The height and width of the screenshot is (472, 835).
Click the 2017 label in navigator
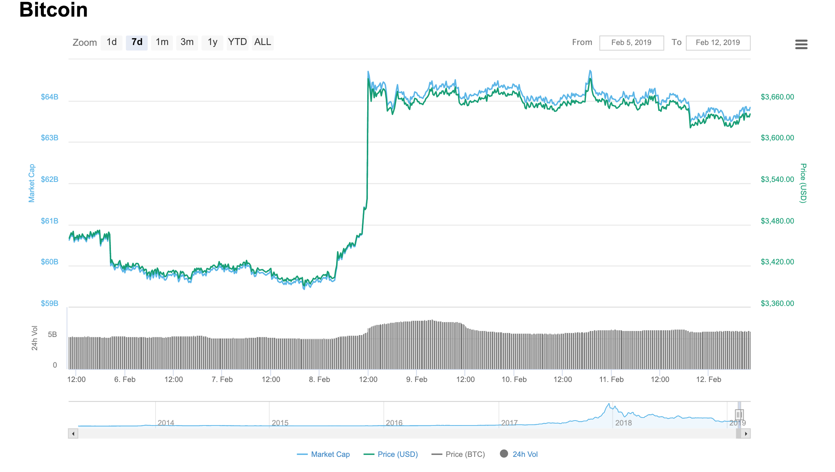(x=509, y=423)
